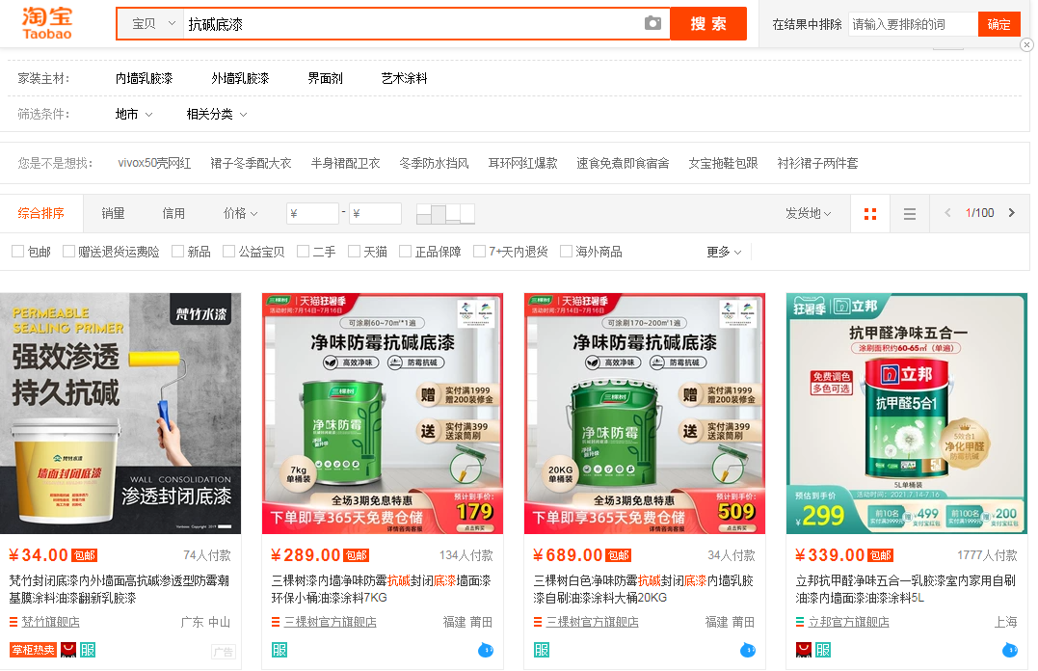
Task: Open 三棵树 20KG product image
Action: click(645, 414)
